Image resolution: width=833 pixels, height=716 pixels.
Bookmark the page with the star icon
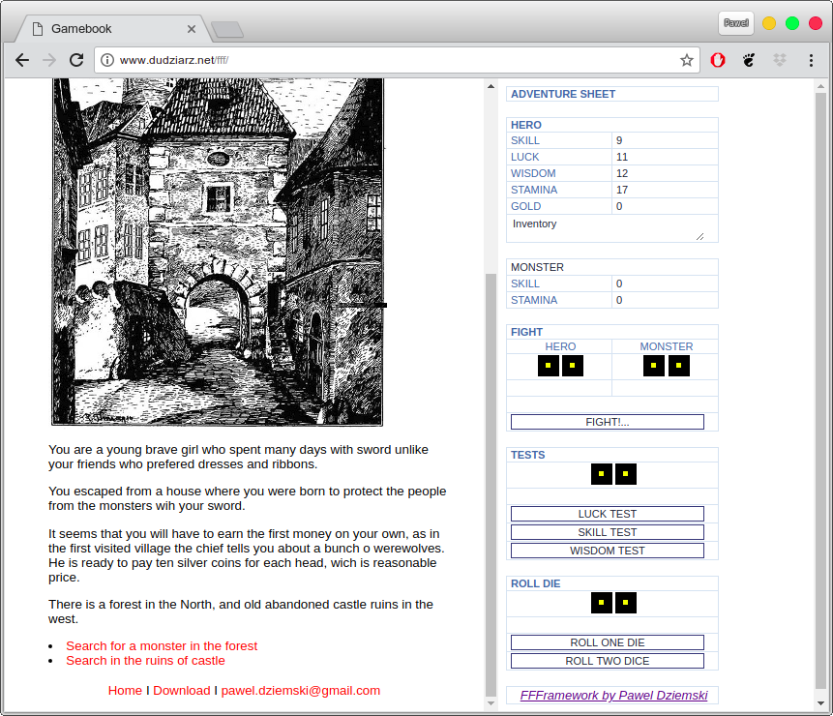coord(687,60)
